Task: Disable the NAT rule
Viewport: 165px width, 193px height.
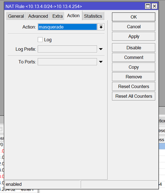Action: [x=134, y=48]
